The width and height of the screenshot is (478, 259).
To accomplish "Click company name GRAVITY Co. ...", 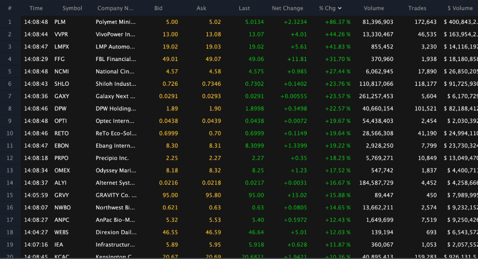I will coord(116,195).
